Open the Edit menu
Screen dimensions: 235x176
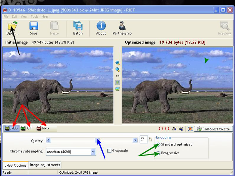tap(14, 16)
